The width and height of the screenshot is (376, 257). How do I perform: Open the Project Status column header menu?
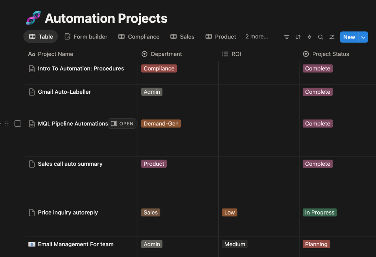330,54
